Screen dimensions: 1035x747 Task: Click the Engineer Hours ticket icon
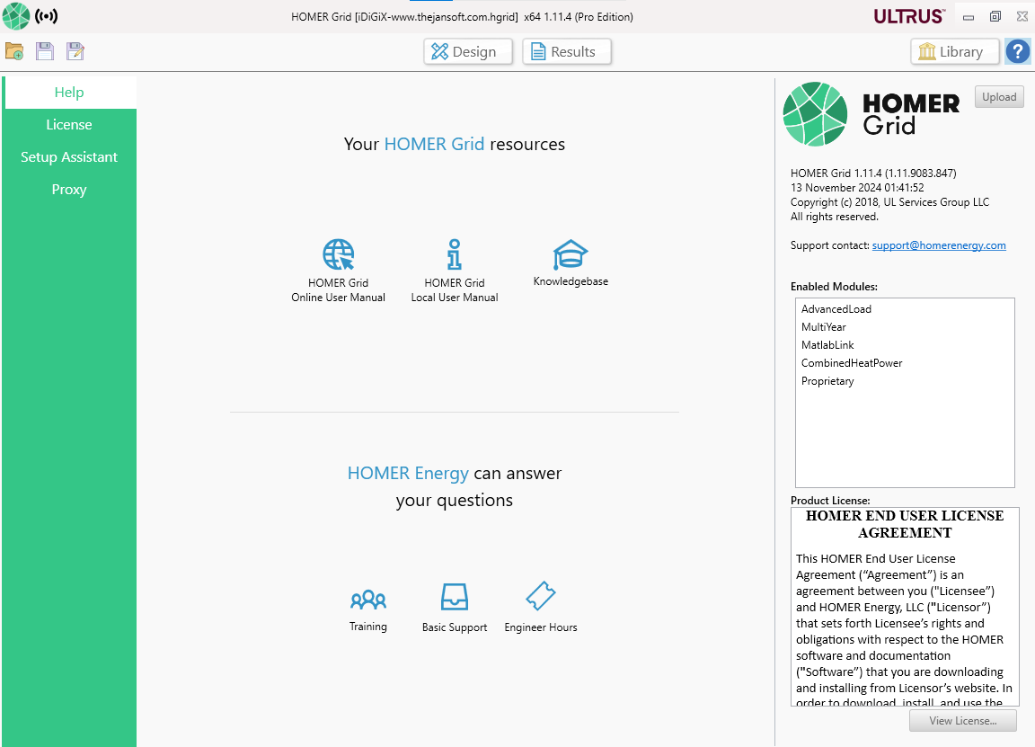541,596
